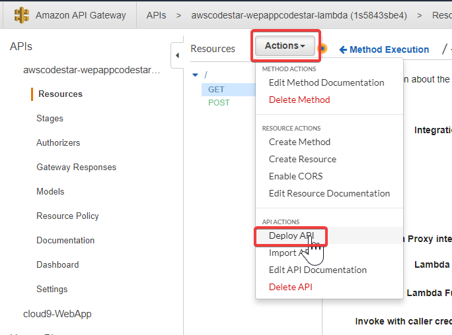Screen dimensions: 452x335
Task: Open Dashboard in the sidebar
Action: click(57, 264)
